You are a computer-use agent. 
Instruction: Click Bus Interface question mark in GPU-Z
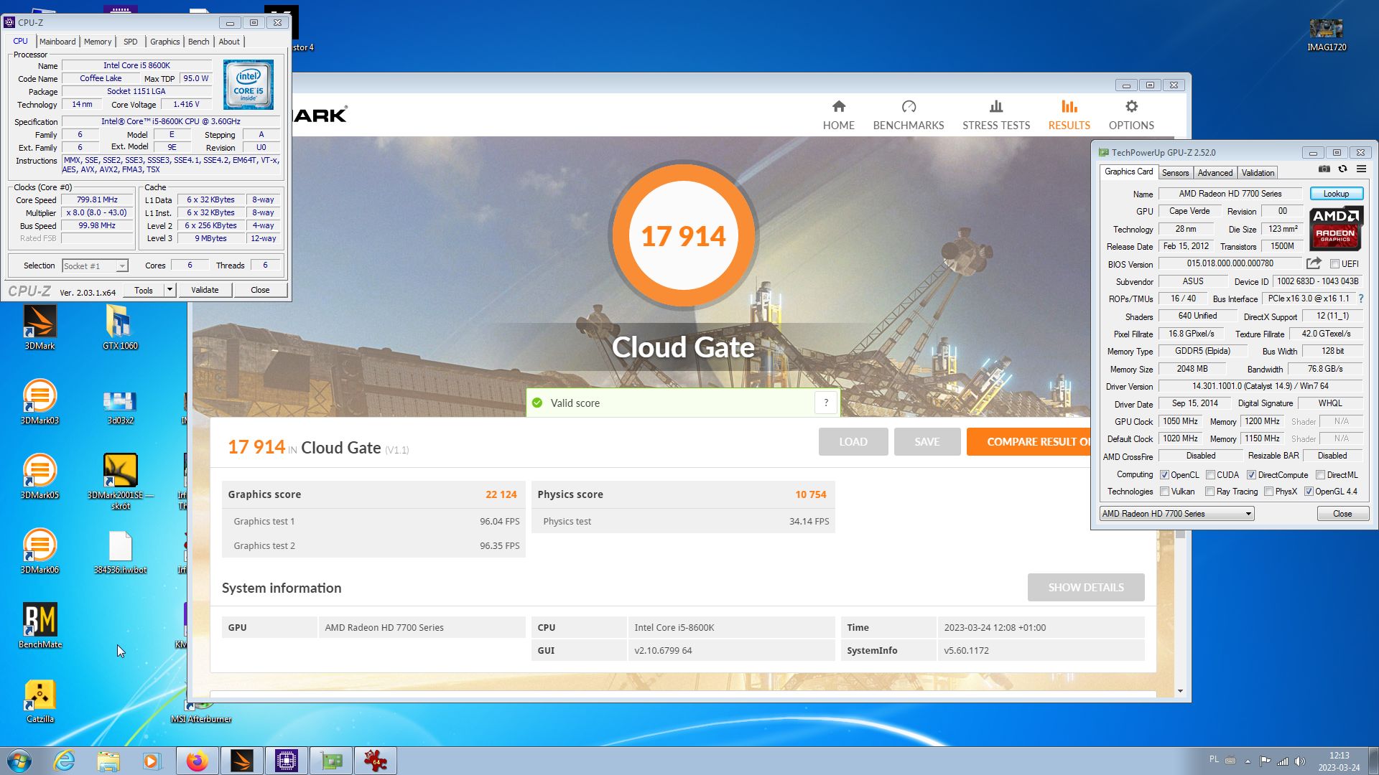(x=1361, y=299)
